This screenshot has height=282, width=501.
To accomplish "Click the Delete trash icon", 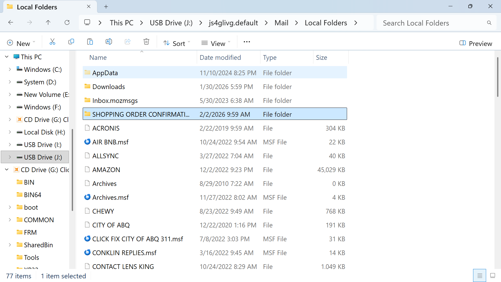I will click(146, 42).
